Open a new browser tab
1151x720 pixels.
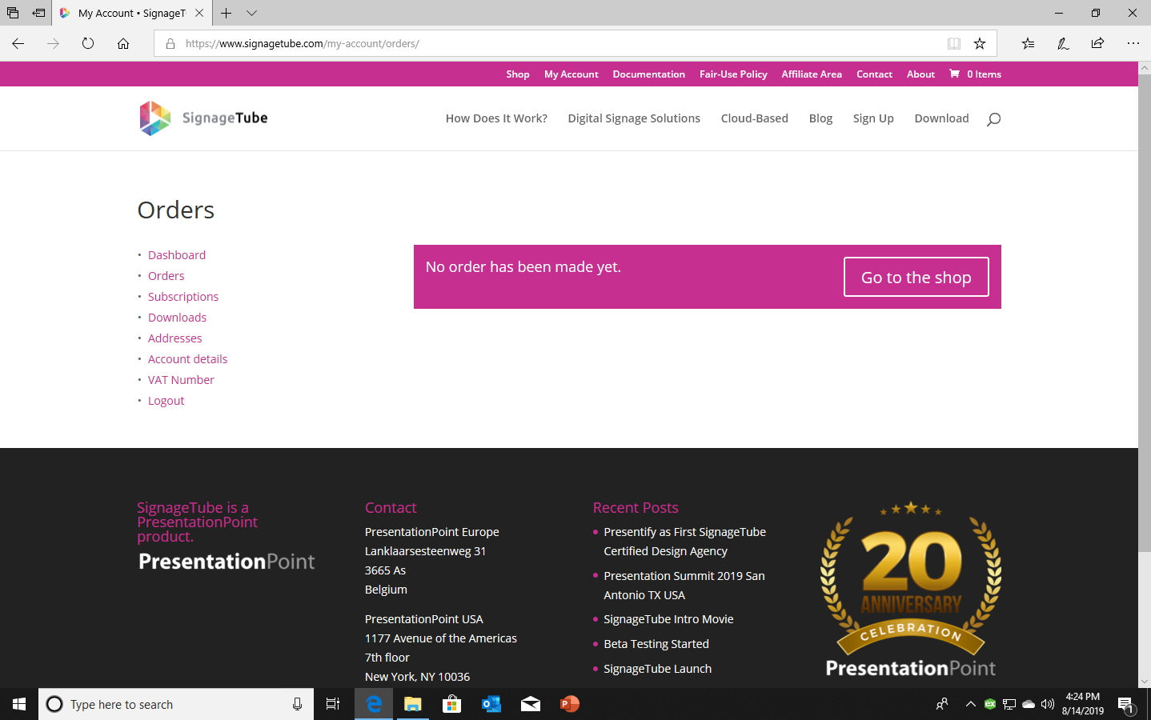click(227, 13)
